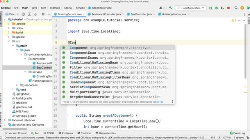
Task: Click service breadcrumb in navigation bar
Action: (80, 8)
